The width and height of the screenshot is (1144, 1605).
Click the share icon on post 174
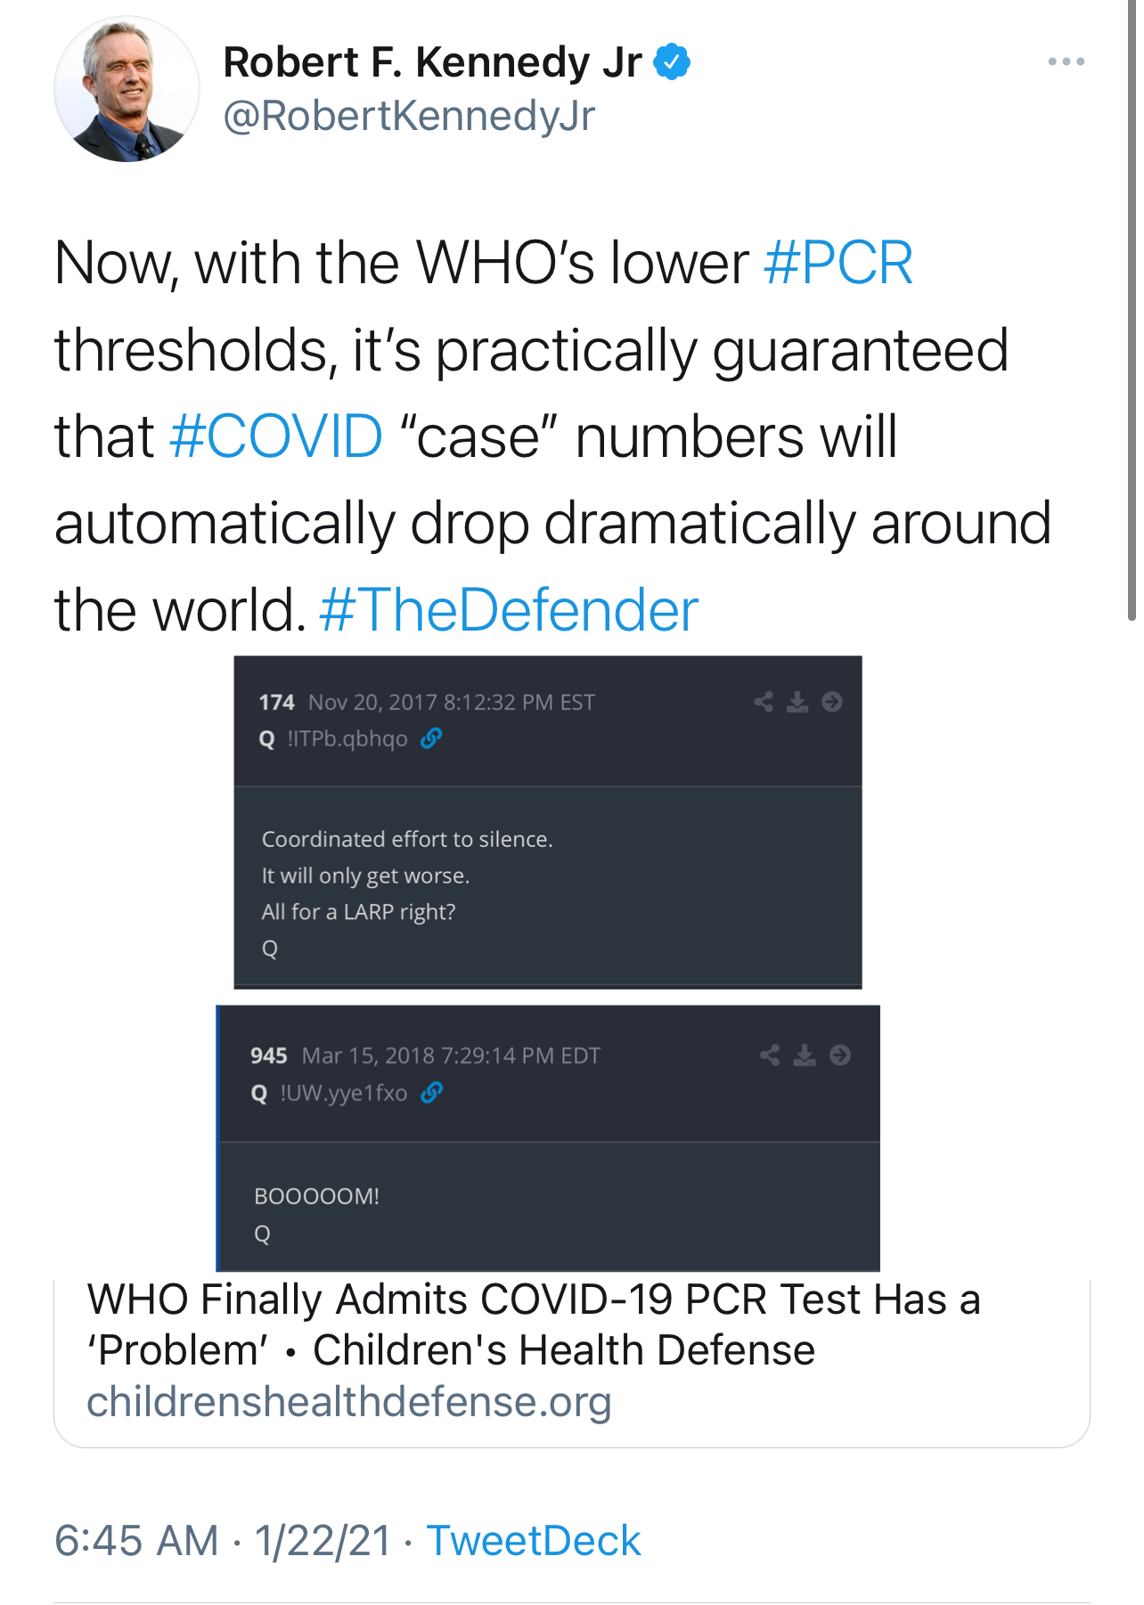coord(764,703)
